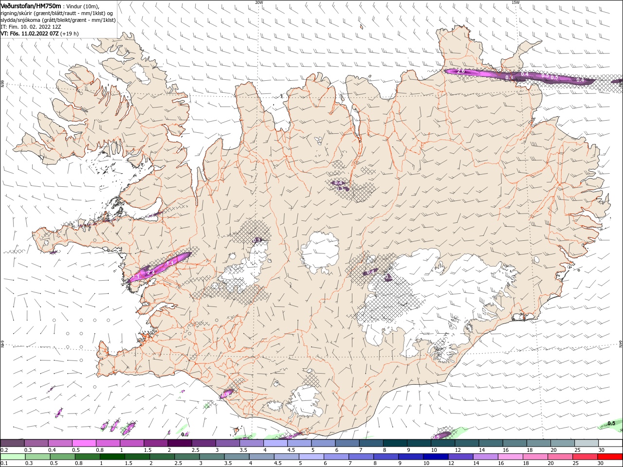
Task: Click the '2.8' precipitation value on northeast band
Action: point(461,72)
